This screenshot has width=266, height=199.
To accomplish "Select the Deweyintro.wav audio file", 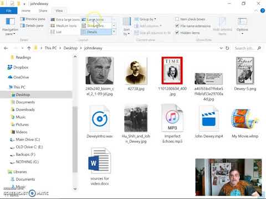I will (x=100, y=122).
